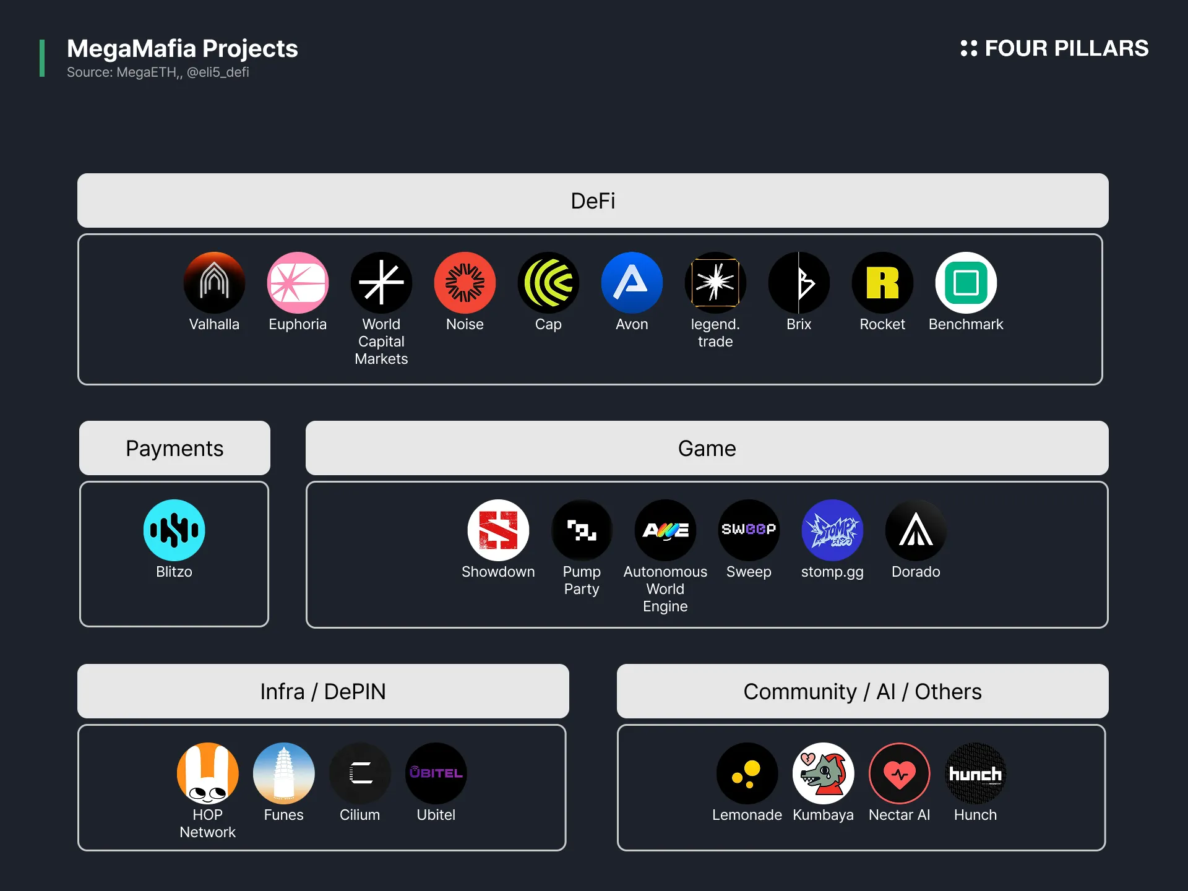Image resolution: width=1188 pixels, height=891 pixels.
Task: Select the pink Euphoria logo
Action: [x=298, y=283]
